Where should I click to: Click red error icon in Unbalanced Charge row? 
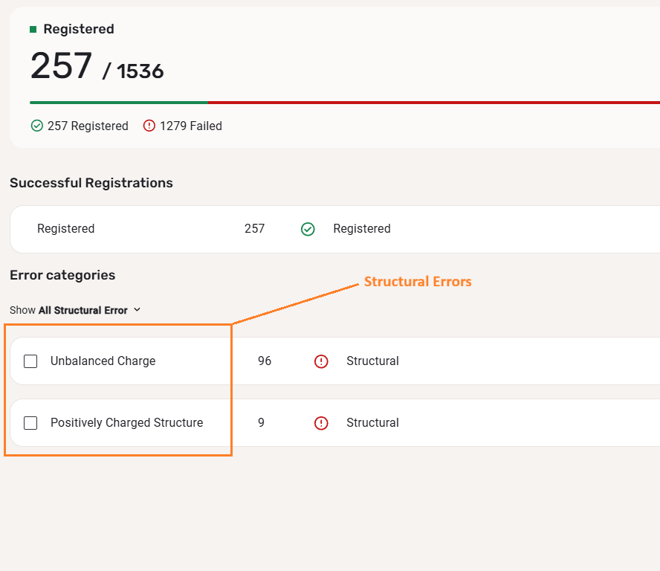tap(321, 361)
